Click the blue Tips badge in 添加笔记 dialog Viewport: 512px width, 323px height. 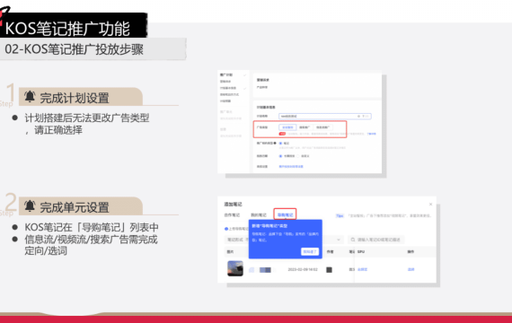tap(340, 215)
